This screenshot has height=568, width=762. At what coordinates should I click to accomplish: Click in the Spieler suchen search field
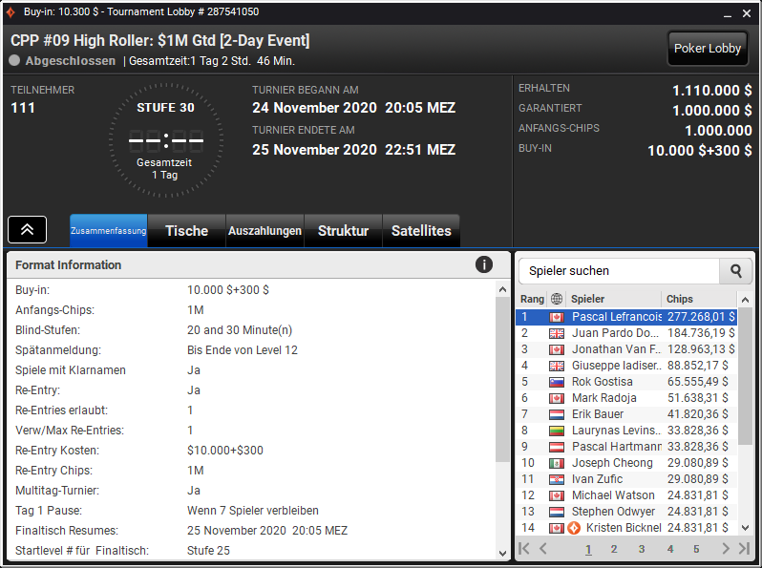[x=619, y=271]
